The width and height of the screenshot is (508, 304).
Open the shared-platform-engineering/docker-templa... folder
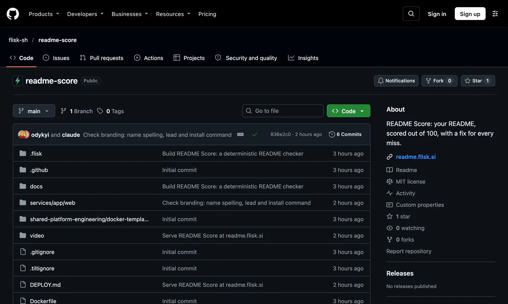89,219
